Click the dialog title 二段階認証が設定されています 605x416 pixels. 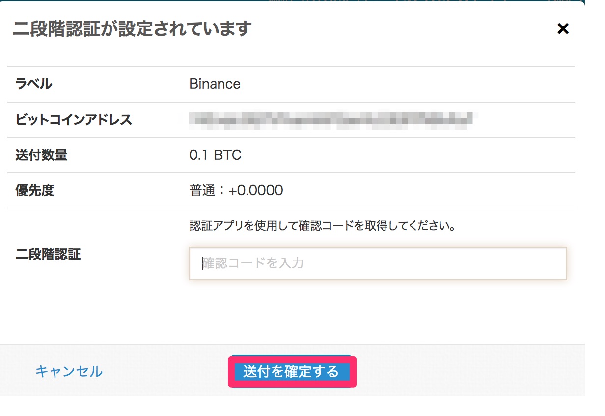click(132, 28)
